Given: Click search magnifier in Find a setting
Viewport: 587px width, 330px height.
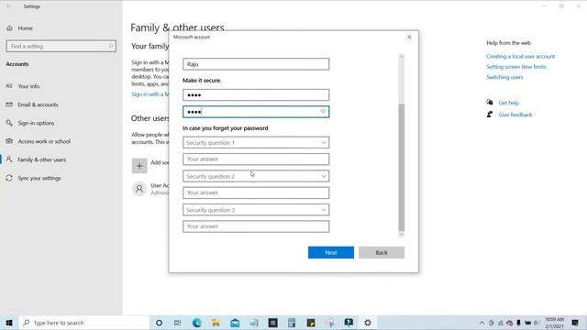Looking at the screenshot, I should click(x=110, y=46).
